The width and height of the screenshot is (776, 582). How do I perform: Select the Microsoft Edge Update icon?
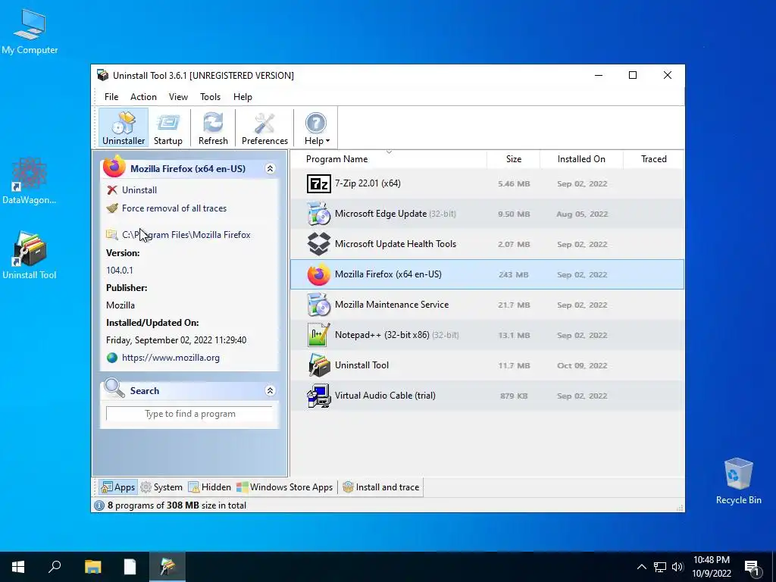[x=319, y=214]
